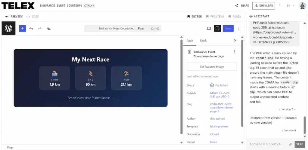
Task: Send the assistant message
Action: click(300, 144)
